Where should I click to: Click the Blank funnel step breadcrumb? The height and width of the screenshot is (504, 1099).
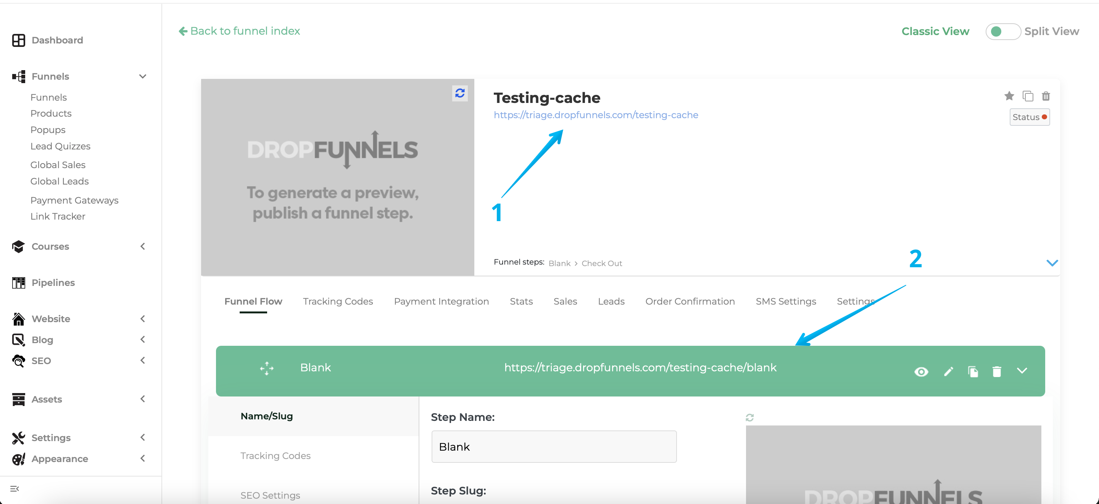559,263
